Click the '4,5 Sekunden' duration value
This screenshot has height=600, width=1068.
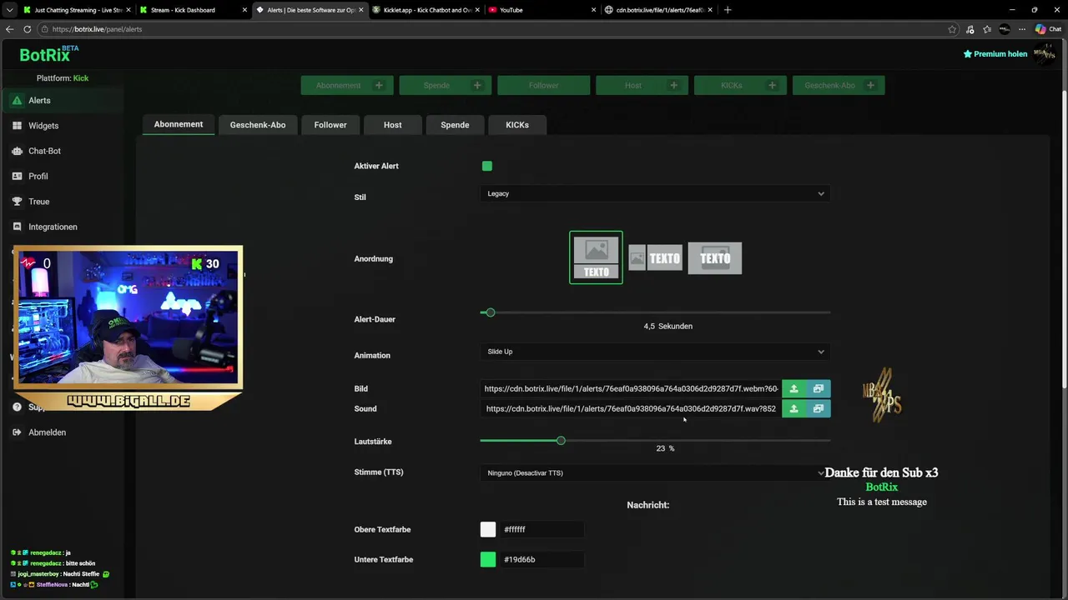(x=667, y=326)
